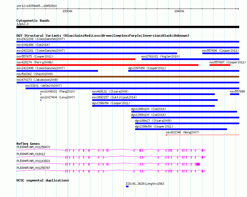Viewport: 247px width, 197px height.
Task: Click the chr12:19254445..19452810 coordinates text
Action: click(x=37, y=6)
